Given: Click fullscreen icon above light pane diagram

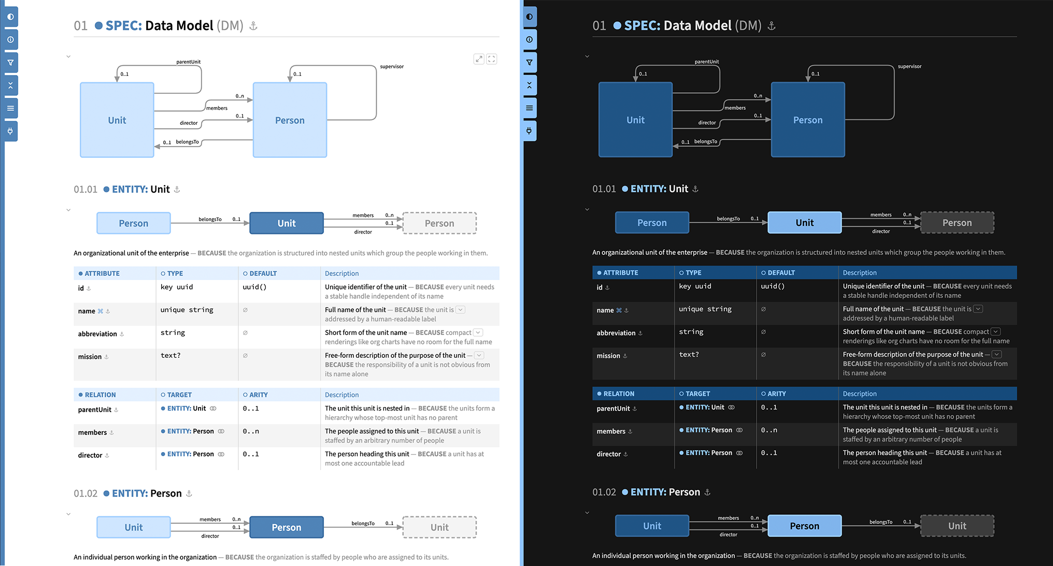Looking at the screenshot, I should point(491,59).
